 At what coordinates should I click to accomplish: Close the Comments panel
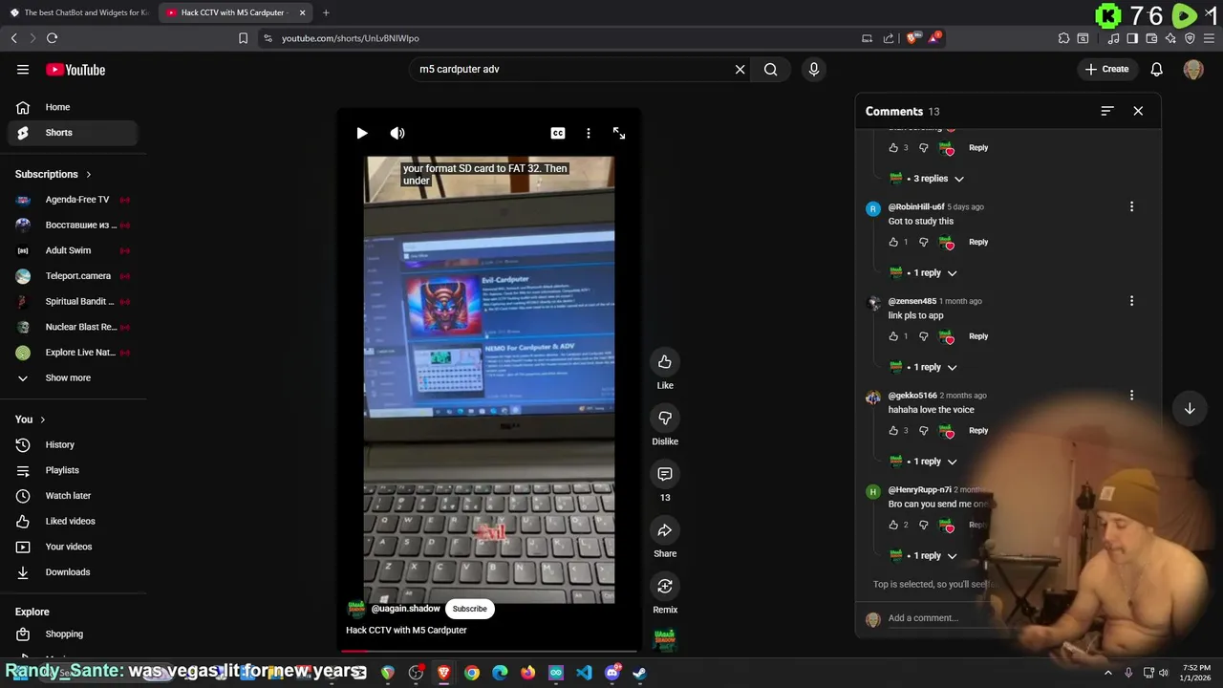click(x=1138, y=111)
